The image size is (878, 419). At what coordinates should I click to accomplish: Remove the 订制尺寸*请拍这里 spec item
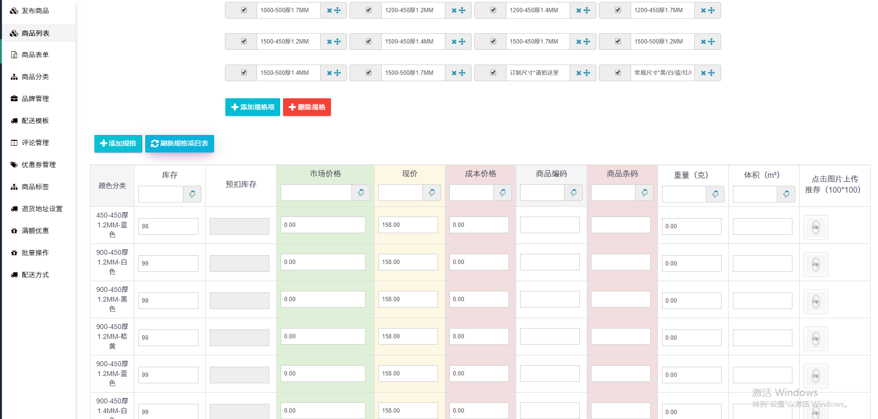[578, 73]
